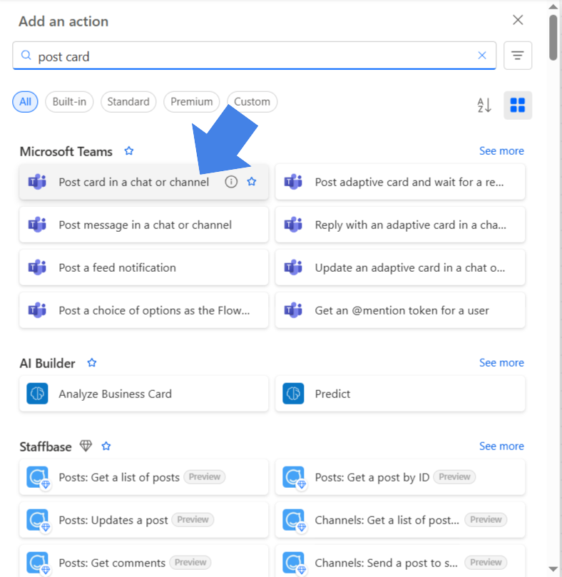Screen dimensions: 562x577
Task: Star the Post card in a chat or channel action
Action: [x=252, y=182]
